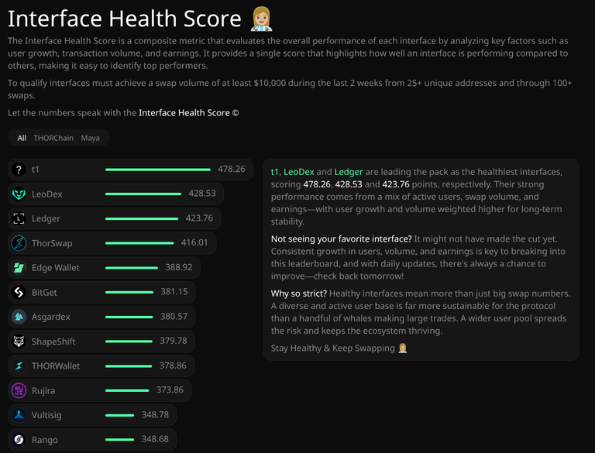Click the 388.92 score value
The height and width of the screenshot is (453, 595).
point(179,267)
